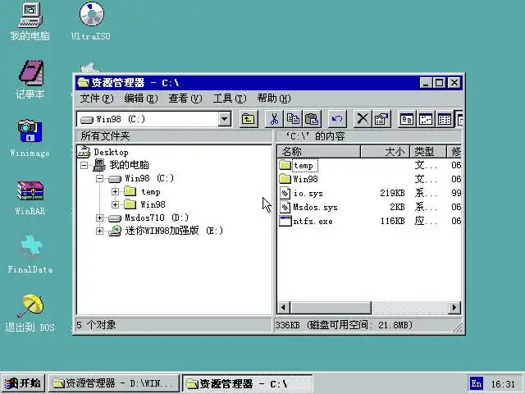Collapse the Win98 (C:) drive node
Viewport: 525px width, 394px height.
point(99,178)
